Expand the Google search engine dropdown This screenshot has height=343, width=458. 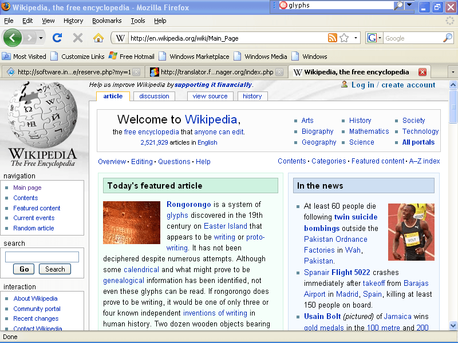point(379,38)
